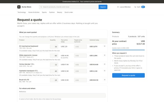This screenshot has height=102, width=164.
Task: Remove Brush kit x10 from quote
Action: [105, 80]
